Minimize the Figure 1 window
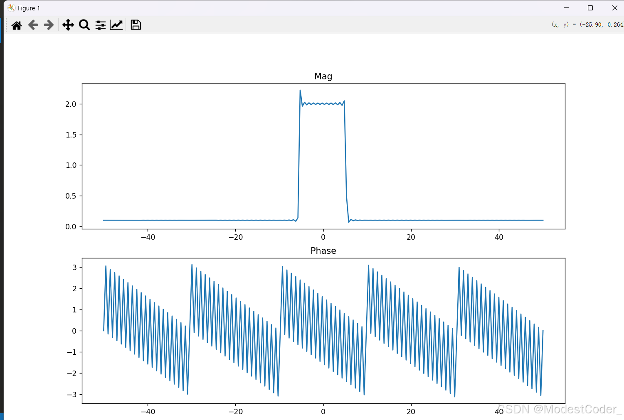This screenshot has width=624, height=420. tap(566, 8)
